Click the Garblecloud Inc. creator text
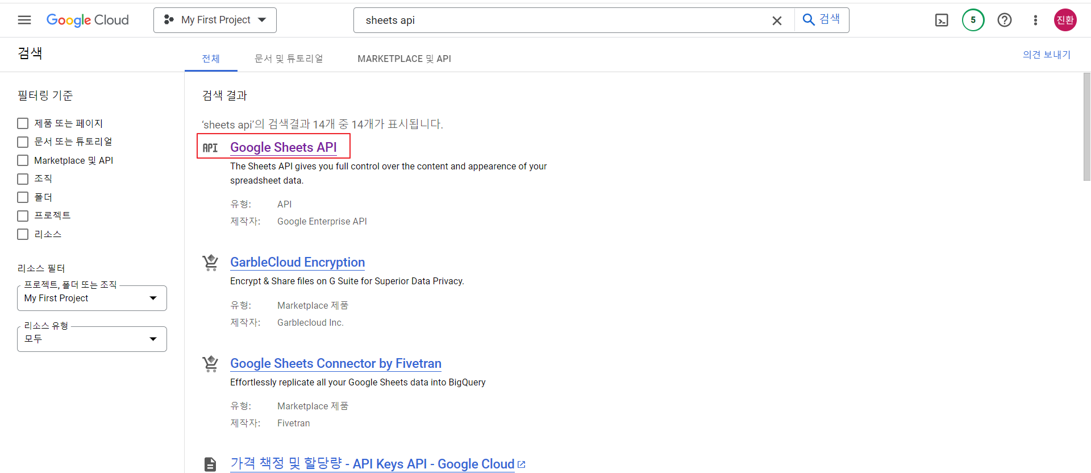The image size is (1091, 473). pos(310,322)
